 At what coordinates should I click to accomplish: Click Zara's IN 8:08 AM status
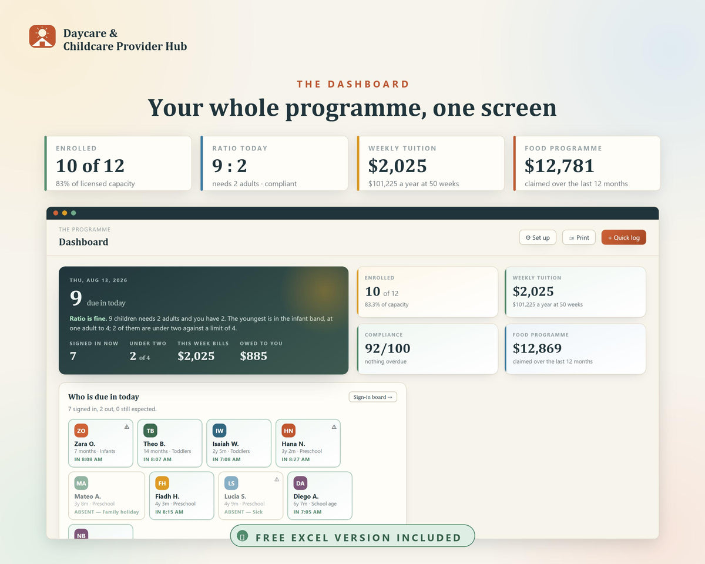pos(88,459)
